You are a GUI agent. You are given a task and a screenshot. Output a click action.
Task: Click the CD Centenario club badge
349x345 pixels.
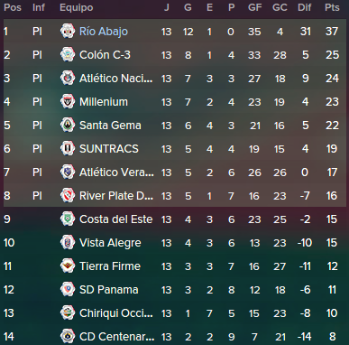point(68,337)
